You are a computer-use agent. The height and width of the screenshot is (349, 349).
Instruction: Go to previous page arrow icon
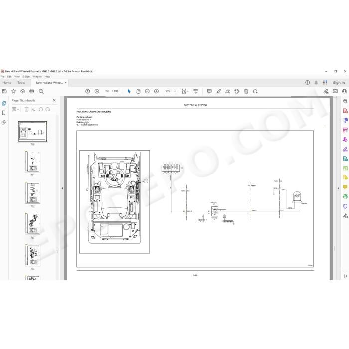click(87, 91)
